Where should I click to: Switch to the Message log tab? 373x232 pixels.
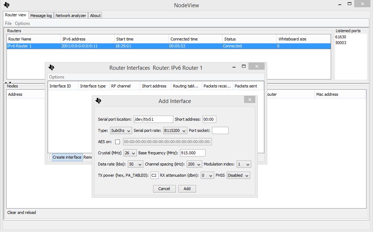41,16
